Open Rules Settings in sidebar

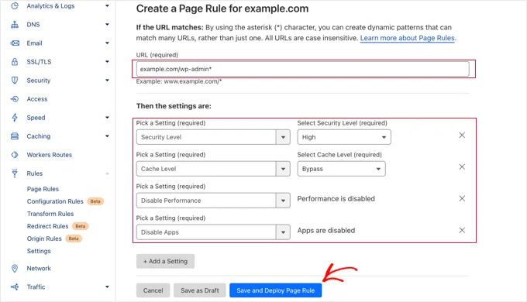pos(39,251)
